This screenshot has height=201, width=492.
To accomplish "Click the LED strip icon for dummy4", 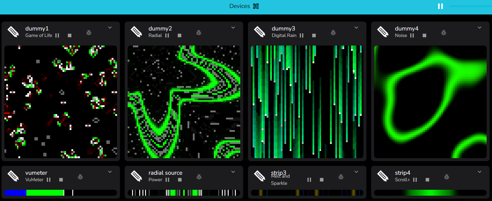I will (x=383, y=32).
